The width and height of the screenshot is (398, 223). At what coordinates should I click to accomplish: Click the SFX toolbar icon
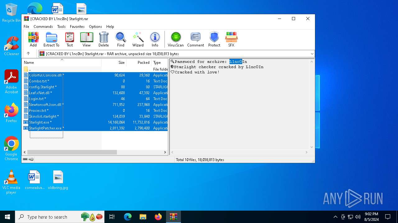[231, 39]
